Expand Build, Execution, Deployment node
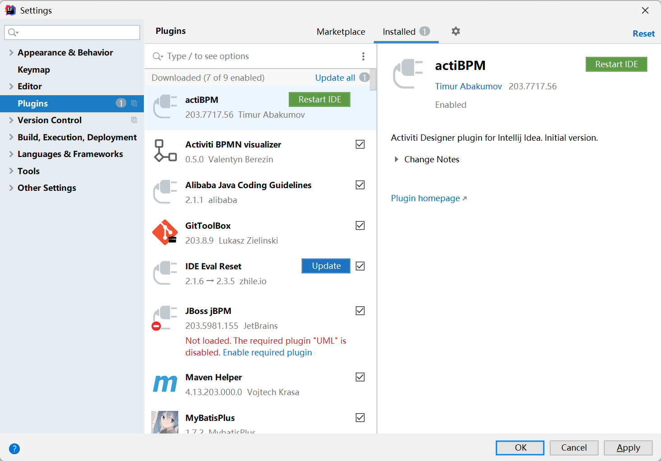 tap(11, 137)
